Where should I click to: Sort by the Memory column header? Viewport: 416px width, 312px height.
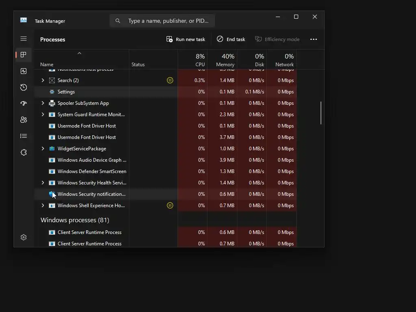tap(222, 60)
